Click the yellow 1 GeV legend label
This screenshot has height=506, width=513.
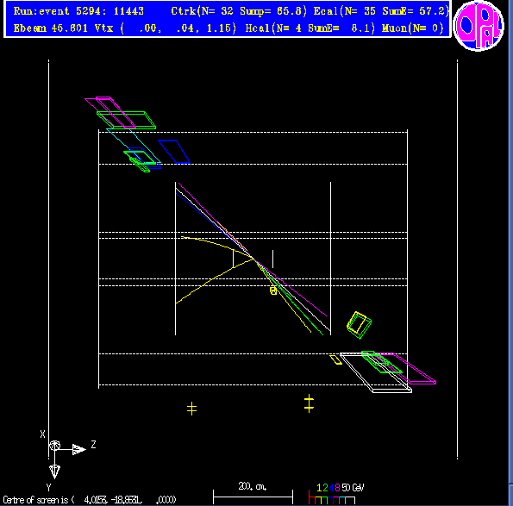tap(319, 488)
